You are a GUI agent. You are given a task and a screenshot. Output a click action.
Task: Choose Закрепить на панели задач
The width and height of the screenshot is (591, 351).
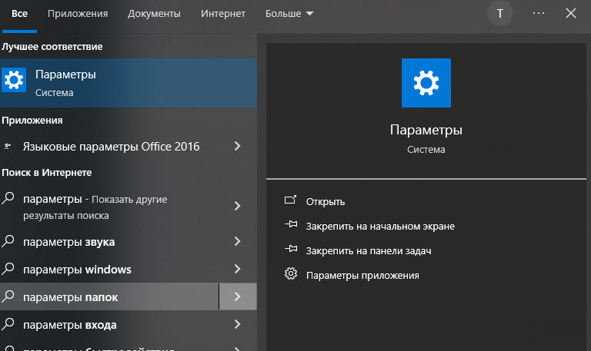(369, 250)
